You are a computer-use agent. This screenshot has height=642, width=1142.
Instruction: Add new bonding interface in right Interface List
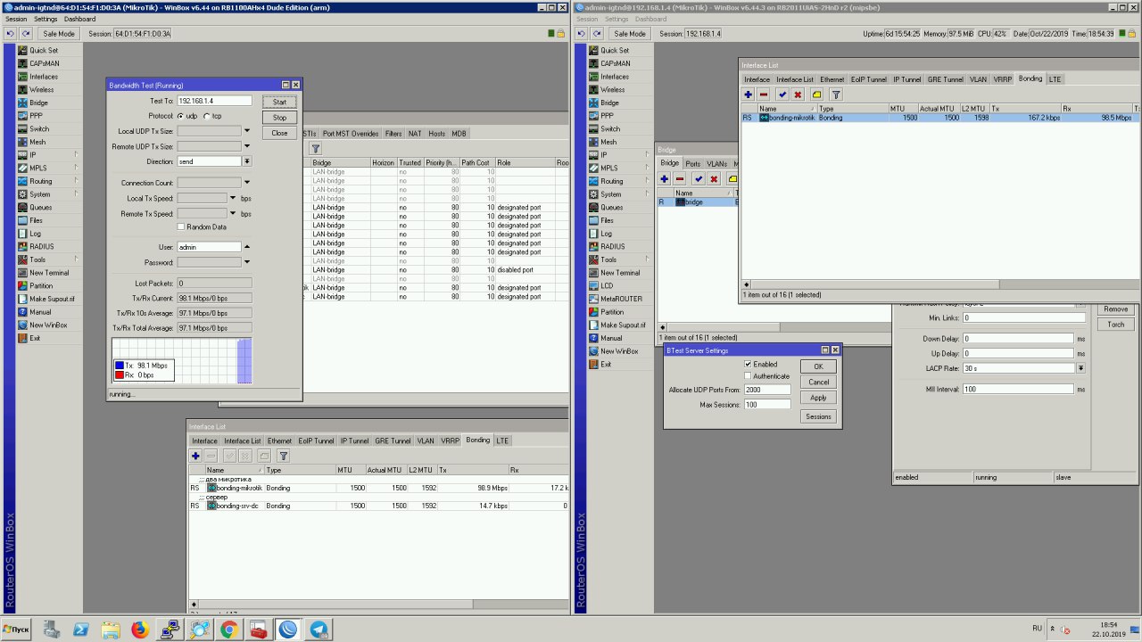[x=749, y=95]
